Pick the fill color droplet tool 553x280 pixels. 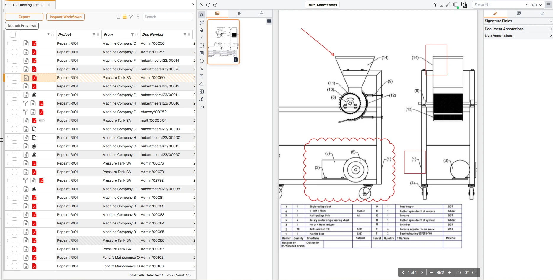[x=201, y=30]
